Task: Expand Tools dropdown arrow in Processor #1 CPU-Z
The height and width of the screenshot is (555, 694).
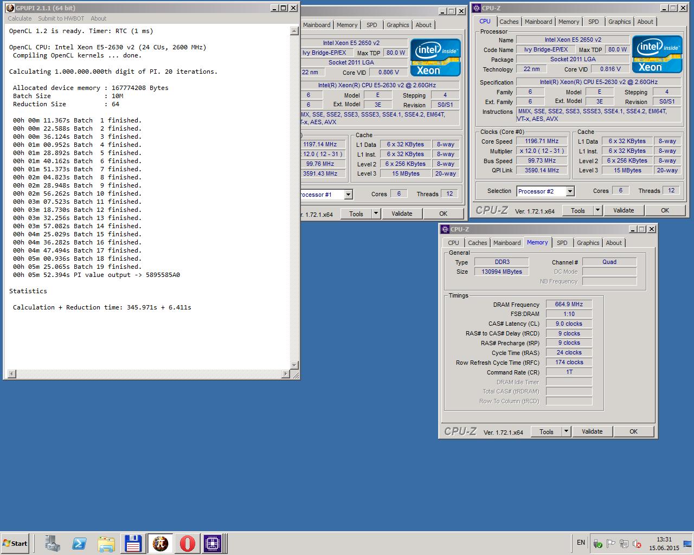Action: click(376, 214)
